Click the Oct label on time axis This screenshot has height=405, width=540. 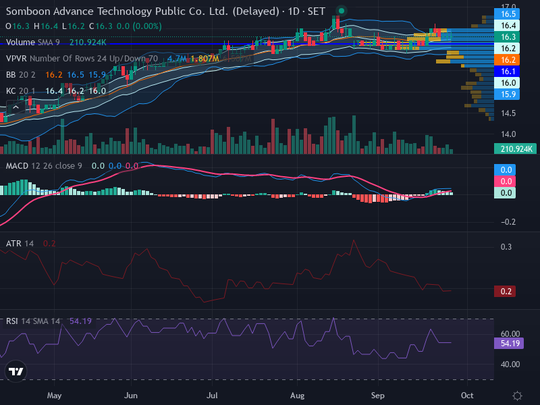coord(467,396)
